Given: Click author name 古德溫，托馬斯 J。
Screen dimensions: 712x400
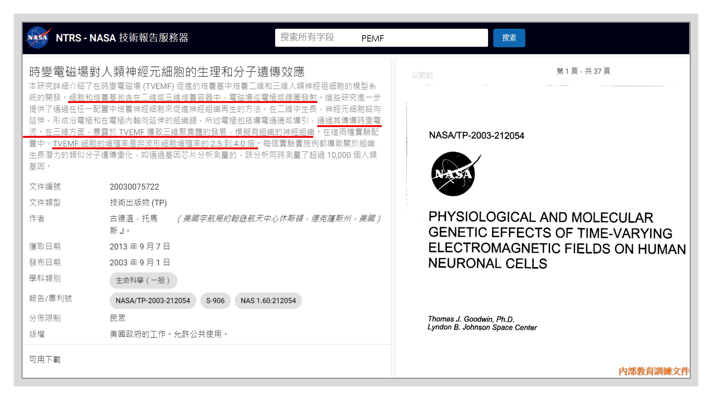Looking at the screenshot, I should point(133,224).
